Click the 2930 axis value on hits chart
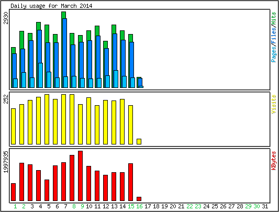 [6, 18]
